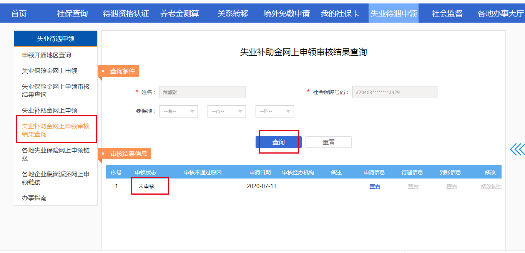Open 办事指南 in the left sidebar

click(x=34, y=198)
